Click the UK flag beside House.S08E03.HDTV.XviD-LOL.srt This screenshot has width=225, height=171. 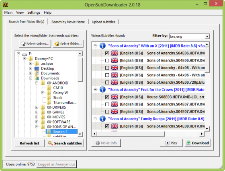coord(115,97)
